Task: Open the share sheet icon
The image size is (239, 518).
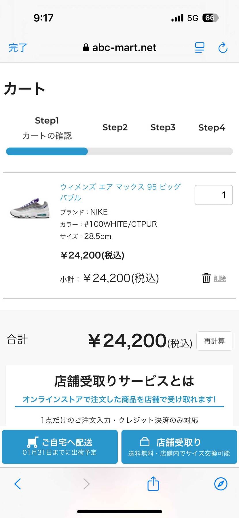Action: point(153,483)
